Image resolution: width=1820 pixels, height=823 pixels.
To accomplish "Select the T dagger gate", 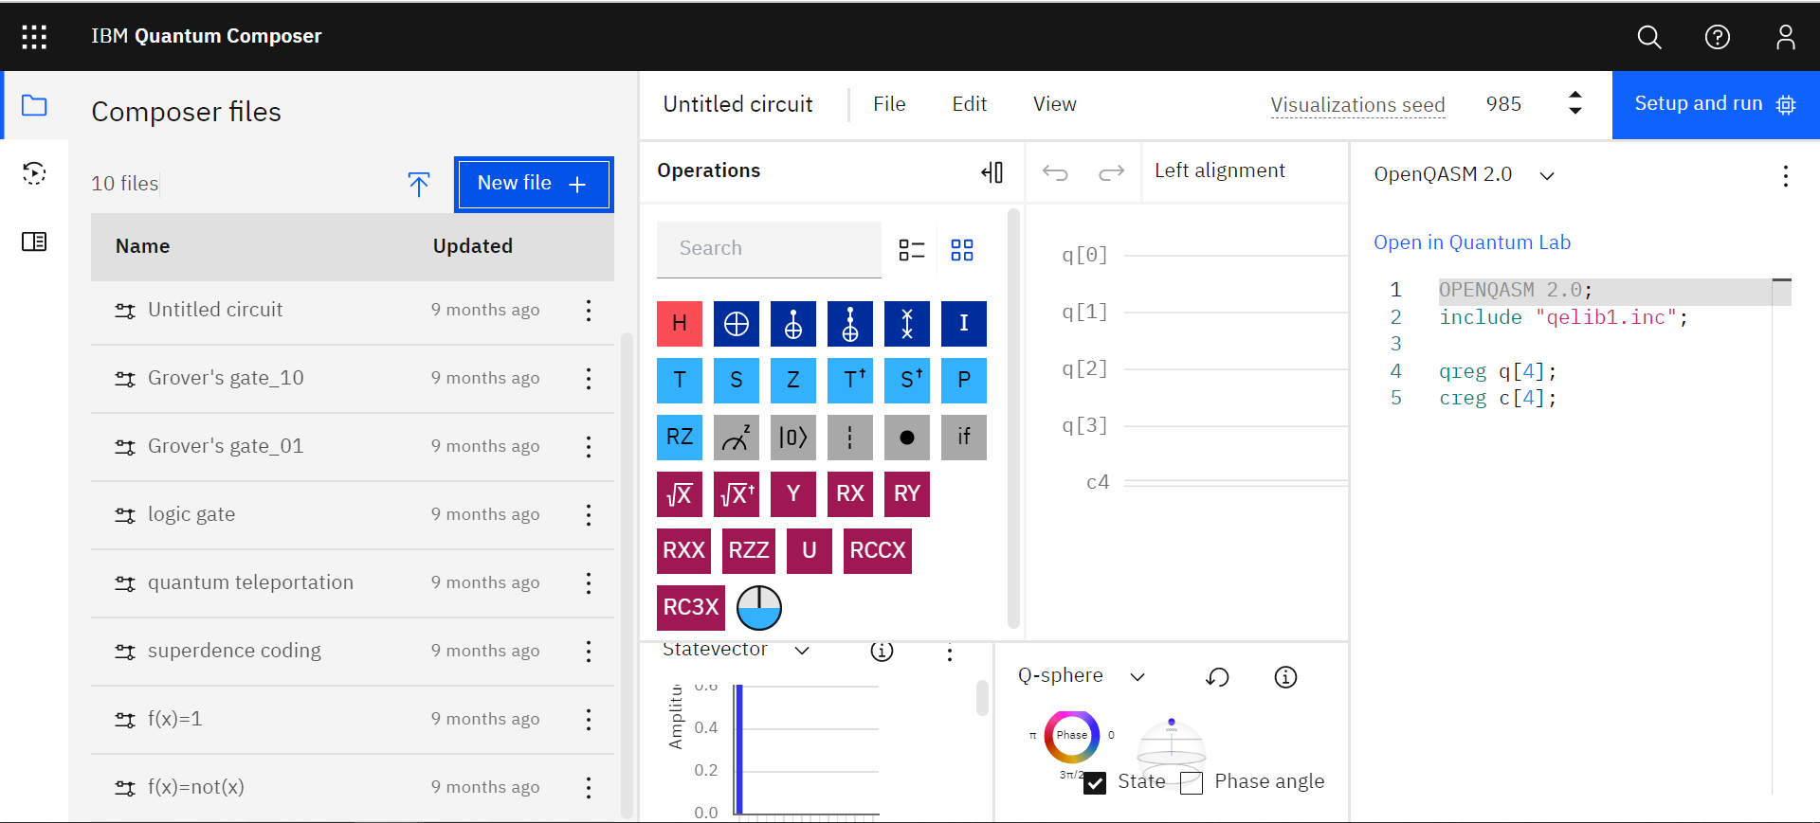I will tap(850, 381).
